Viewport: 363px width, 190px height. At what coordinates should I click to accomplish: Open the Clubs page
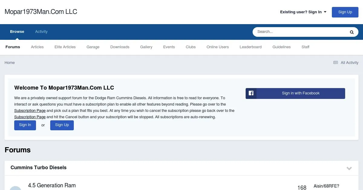(x=191, y=47)
